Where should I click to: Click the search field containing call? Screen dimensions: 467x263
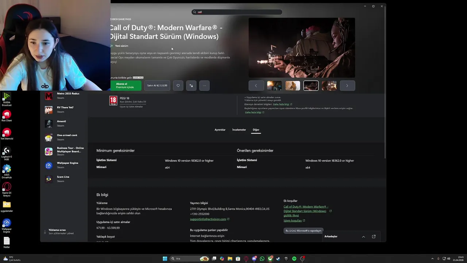[237, 12]
